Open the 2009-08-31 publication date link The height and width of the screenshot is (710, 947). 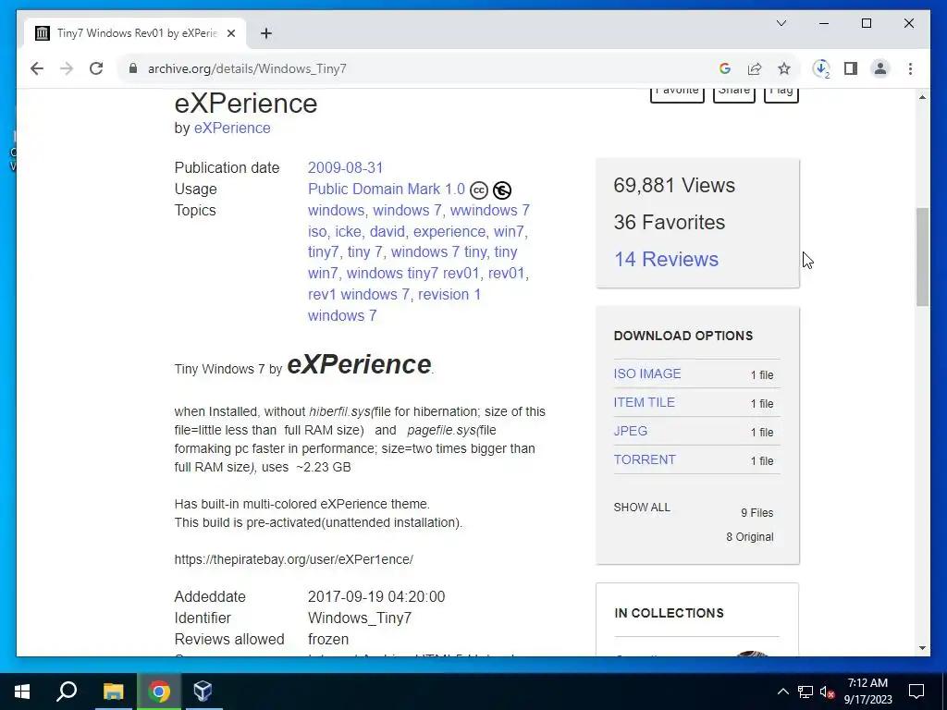pyautogui.click(x=346, y=168)
